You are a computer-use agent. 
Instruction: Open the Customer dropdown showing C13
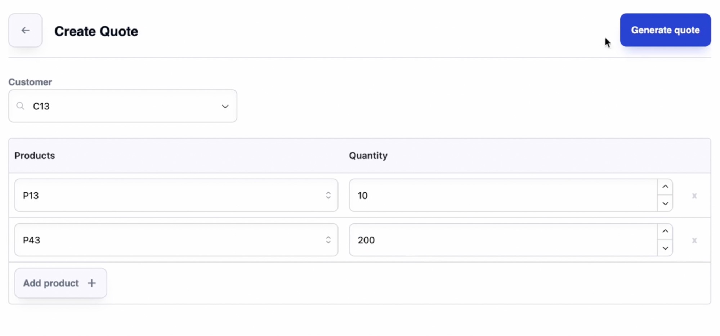[225, 106]
